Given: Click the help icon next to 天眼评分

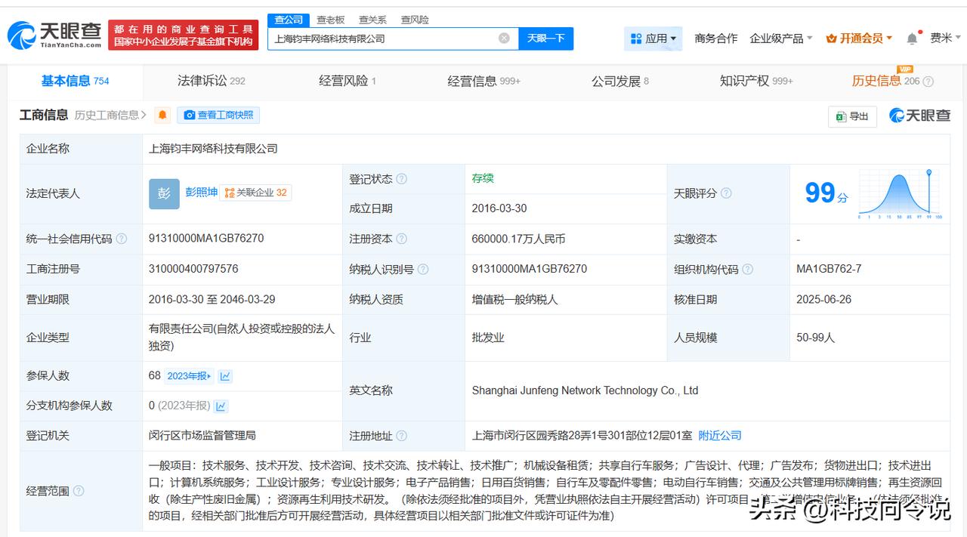Looking at the screenshot, I should tap(726, 193).
